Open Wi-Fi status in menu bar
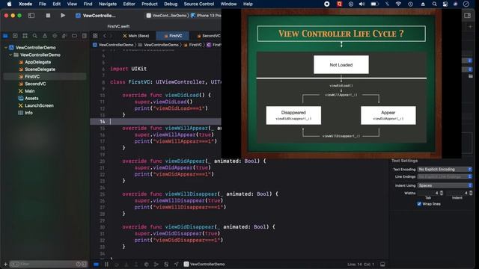 click(398, 4)
